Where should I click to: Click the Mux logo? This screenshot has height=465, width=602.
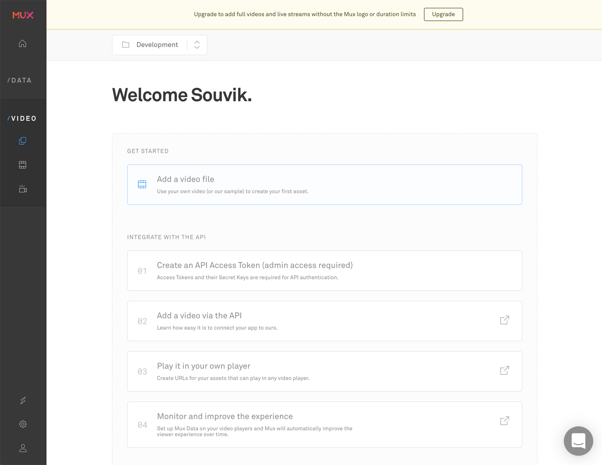point(23,15)
